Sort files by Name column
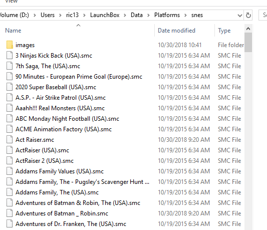 13,31
